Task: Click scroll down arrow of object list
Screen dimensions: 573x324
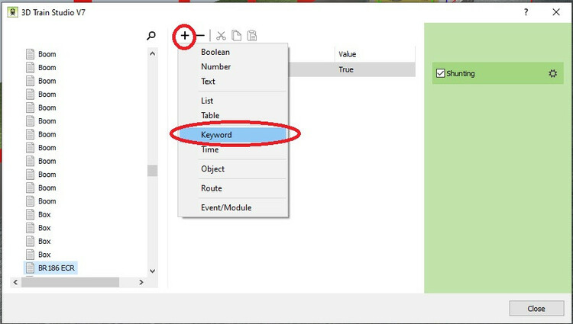Action: tap(152, 271)
